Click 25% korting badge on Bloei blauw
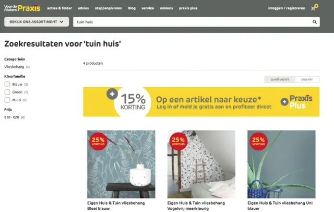 click(98, 142)
